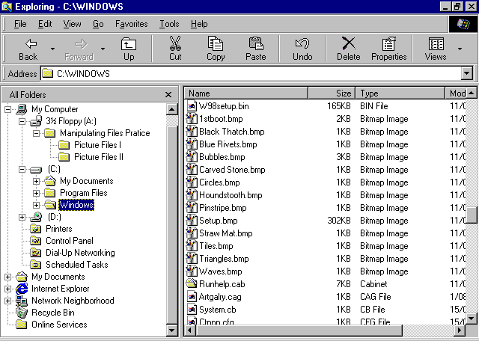Expand the Program Files folder tree node
This screenshot has height=341, width=479.
click(37, 193)
